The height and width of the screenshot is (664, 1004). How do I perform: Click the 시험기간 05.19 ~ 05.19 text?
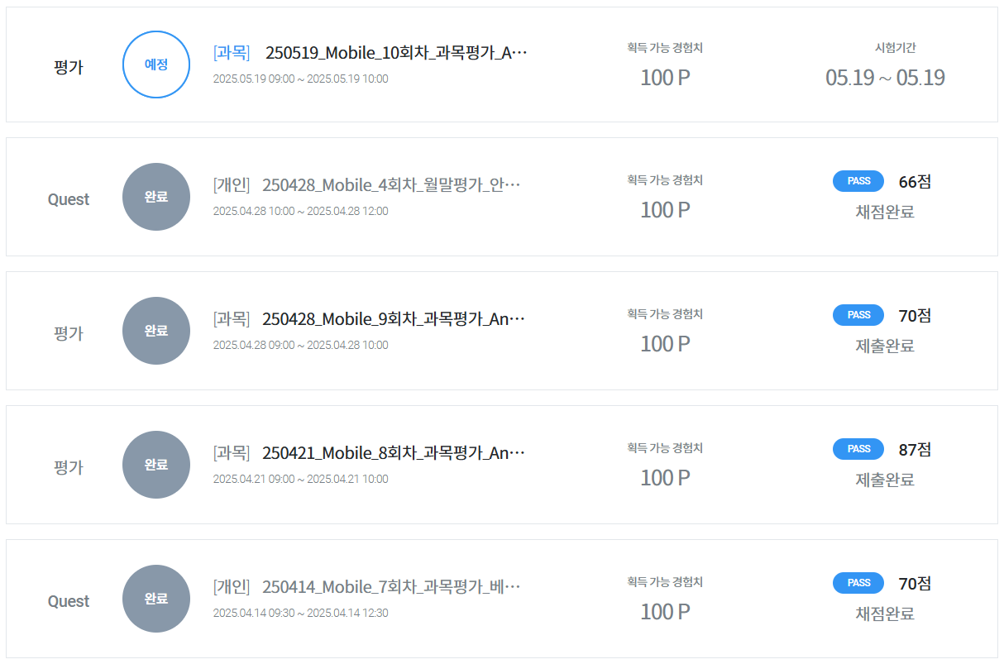click(885, 78)
